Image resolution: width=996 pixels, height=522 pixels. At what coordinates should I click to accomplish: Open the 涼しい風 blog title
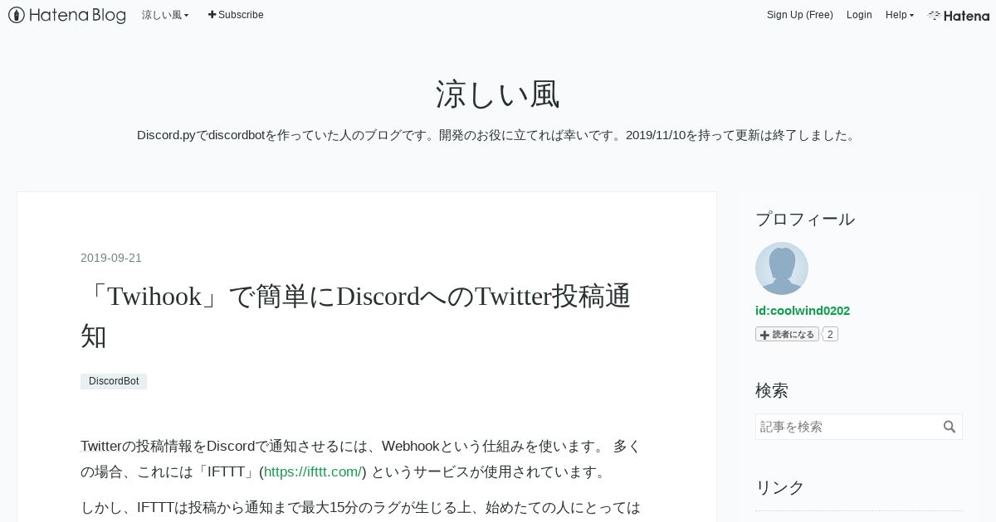click(498, 94)
